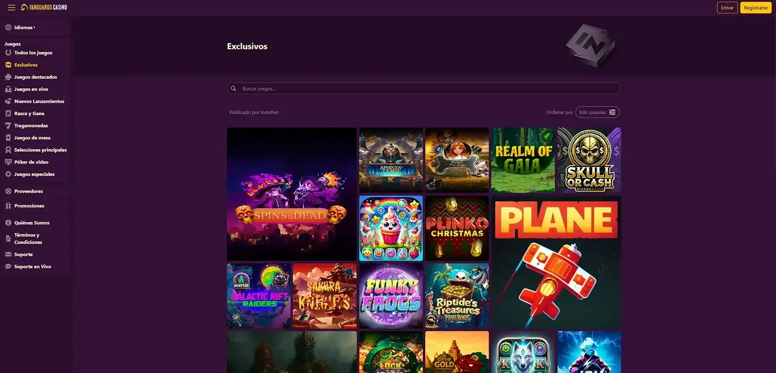The image size is (776, 373).
Task: Click the Juegos especiales gear icon
Action: [x=8, y=174]
